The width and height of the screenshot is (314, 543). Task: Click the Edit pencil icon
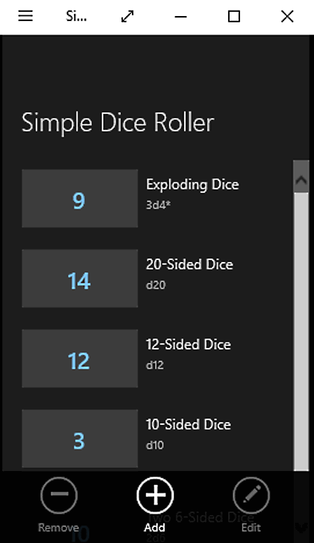point(251,495)
